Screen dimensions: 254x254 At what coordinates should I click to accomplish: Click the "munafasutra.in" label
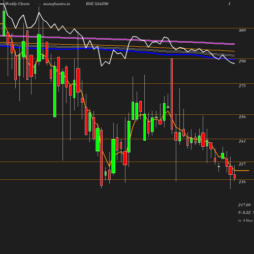56,4
